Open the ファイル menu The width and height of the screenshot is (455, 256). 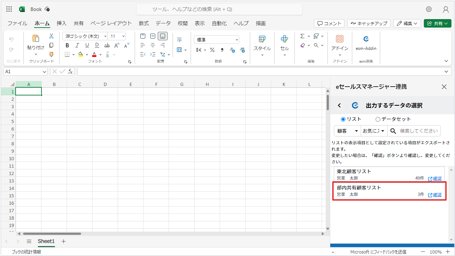pos(17,23)
